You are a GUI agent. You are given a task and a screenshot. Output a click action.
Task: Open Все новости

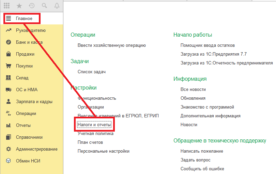pyautogui.click(x=193, y=89)
